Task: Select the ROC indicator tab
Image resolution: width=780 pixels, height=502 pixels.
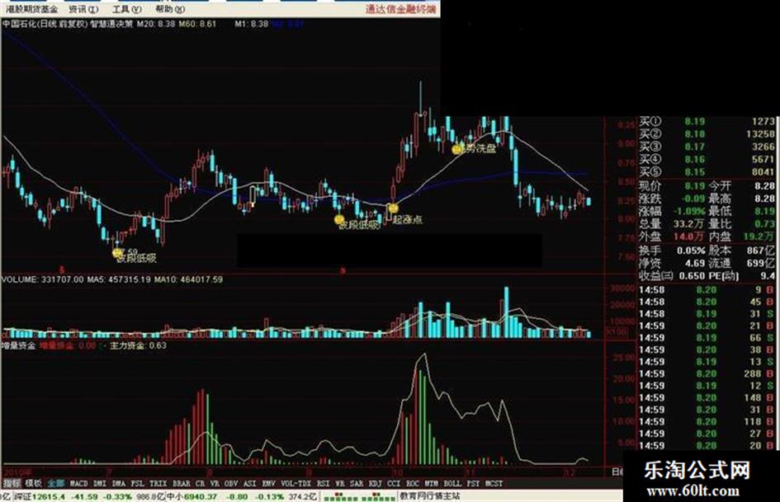Action: 413,483
